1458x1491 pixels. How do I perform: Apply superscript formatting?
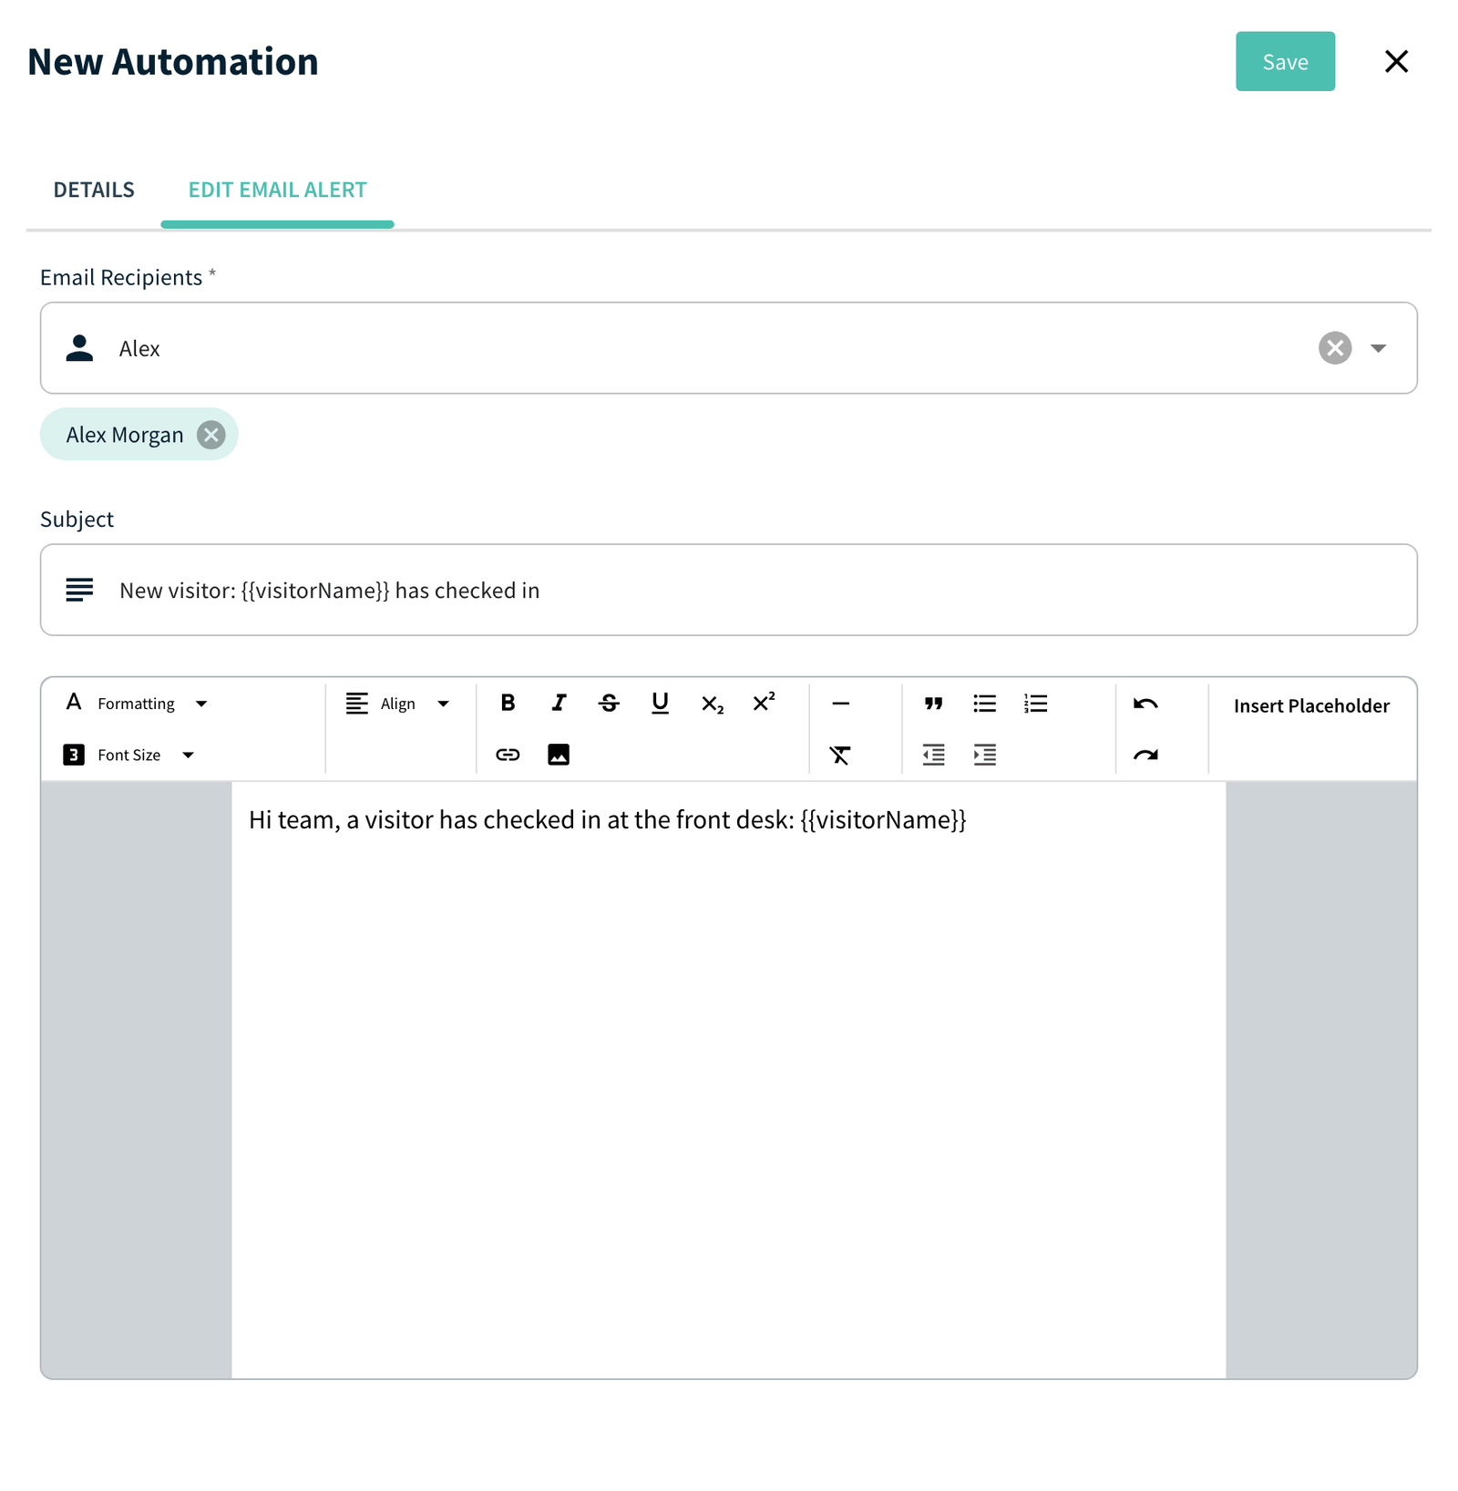(x=764, y=704)
